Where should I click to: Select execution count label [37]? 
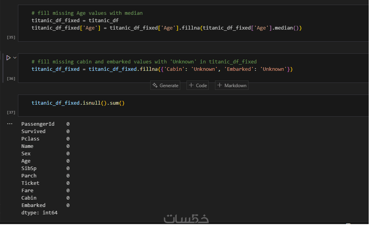pyautogui.click(x=11, y=112)
